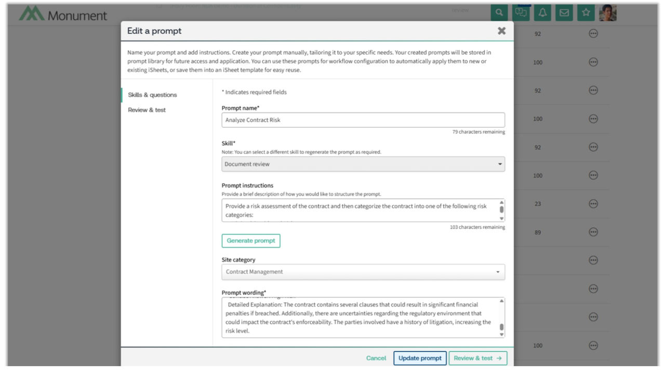The image size is (665, 374).
Task: Click the Generate prompt button
Action: (251, 241)
